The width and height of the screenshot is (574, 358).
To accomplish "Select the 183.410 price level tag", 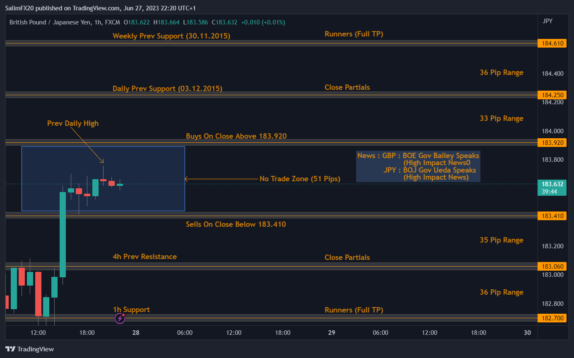I will click(552, 216).
